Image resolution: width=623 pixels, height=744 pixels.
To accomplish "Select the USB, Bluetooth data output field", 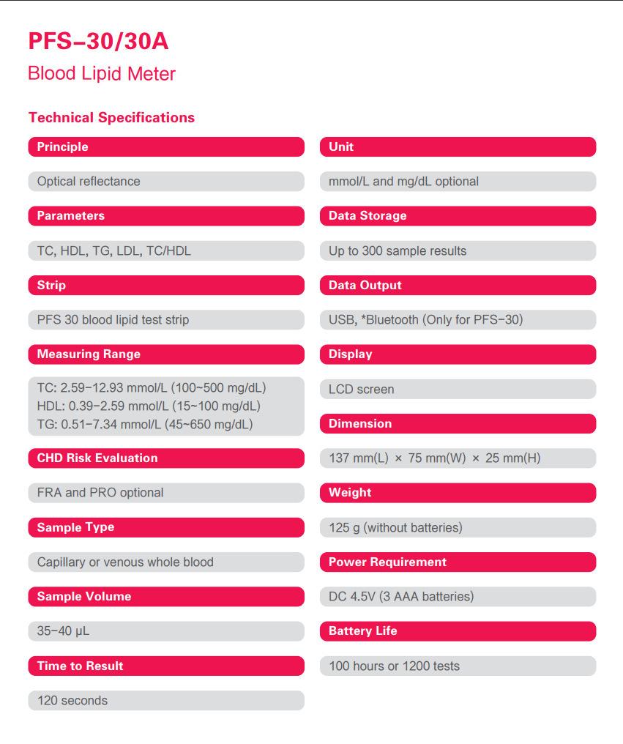I will pyautogui.click(x=458, y=320).
